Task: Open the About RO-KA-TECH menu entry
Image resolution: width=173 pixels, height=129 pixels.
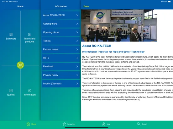Action: (x=61, y=15)
